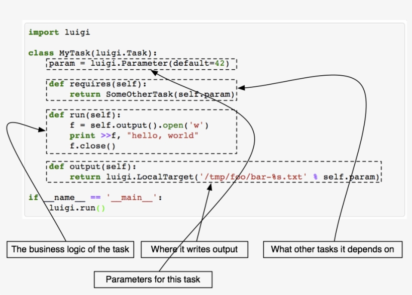Click the 'luigi.run()' line
Screen dimensions: 412x295
click(77, 208)
